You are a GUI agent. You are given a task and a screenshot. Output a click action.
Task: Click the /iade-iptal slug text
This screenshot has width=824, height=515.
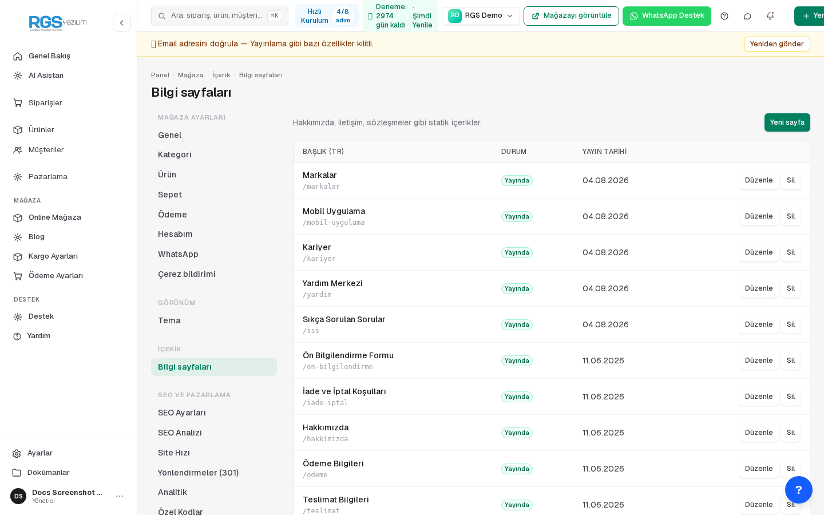325,403
